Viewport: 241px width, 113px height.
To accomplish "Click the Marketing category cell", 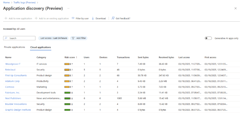I will click(x=42, y=87).
